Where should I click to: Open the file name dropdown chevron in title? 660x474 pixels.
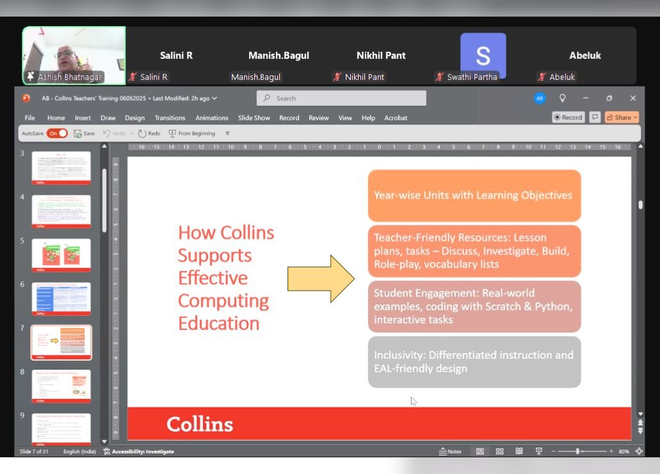coord(214,98)
